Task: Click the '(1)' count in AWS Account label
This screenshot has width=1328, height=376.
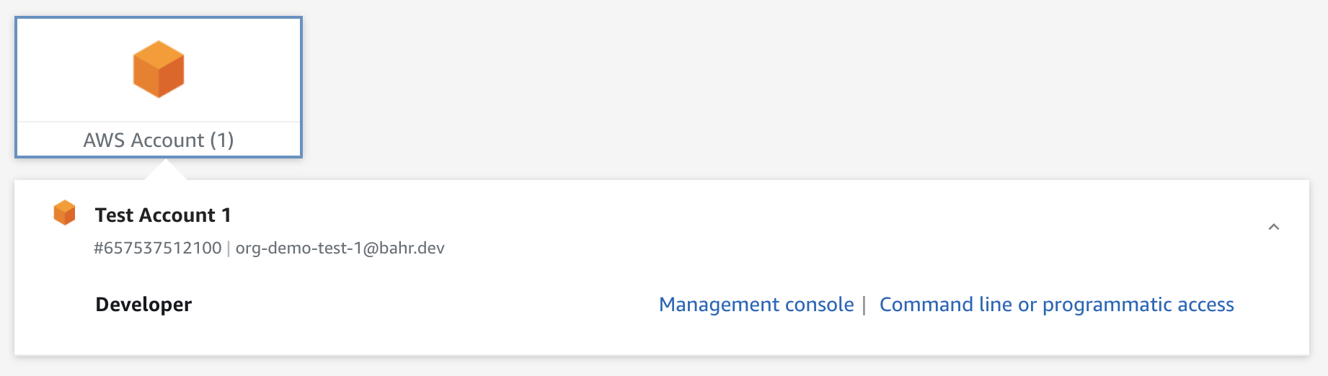Action: [222, 140]
